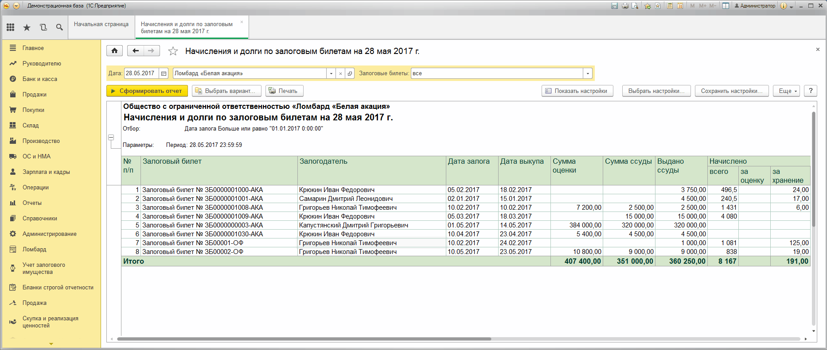
Task: Clear the Ломбард «Белая акация» field
Action: 340,73
